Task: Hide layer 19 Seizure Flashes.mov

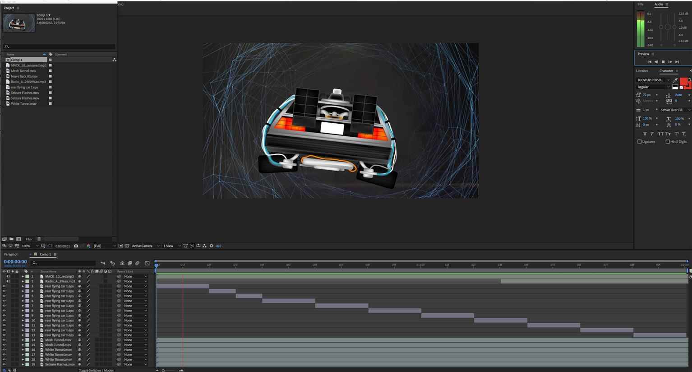Action: pos(4,364)
